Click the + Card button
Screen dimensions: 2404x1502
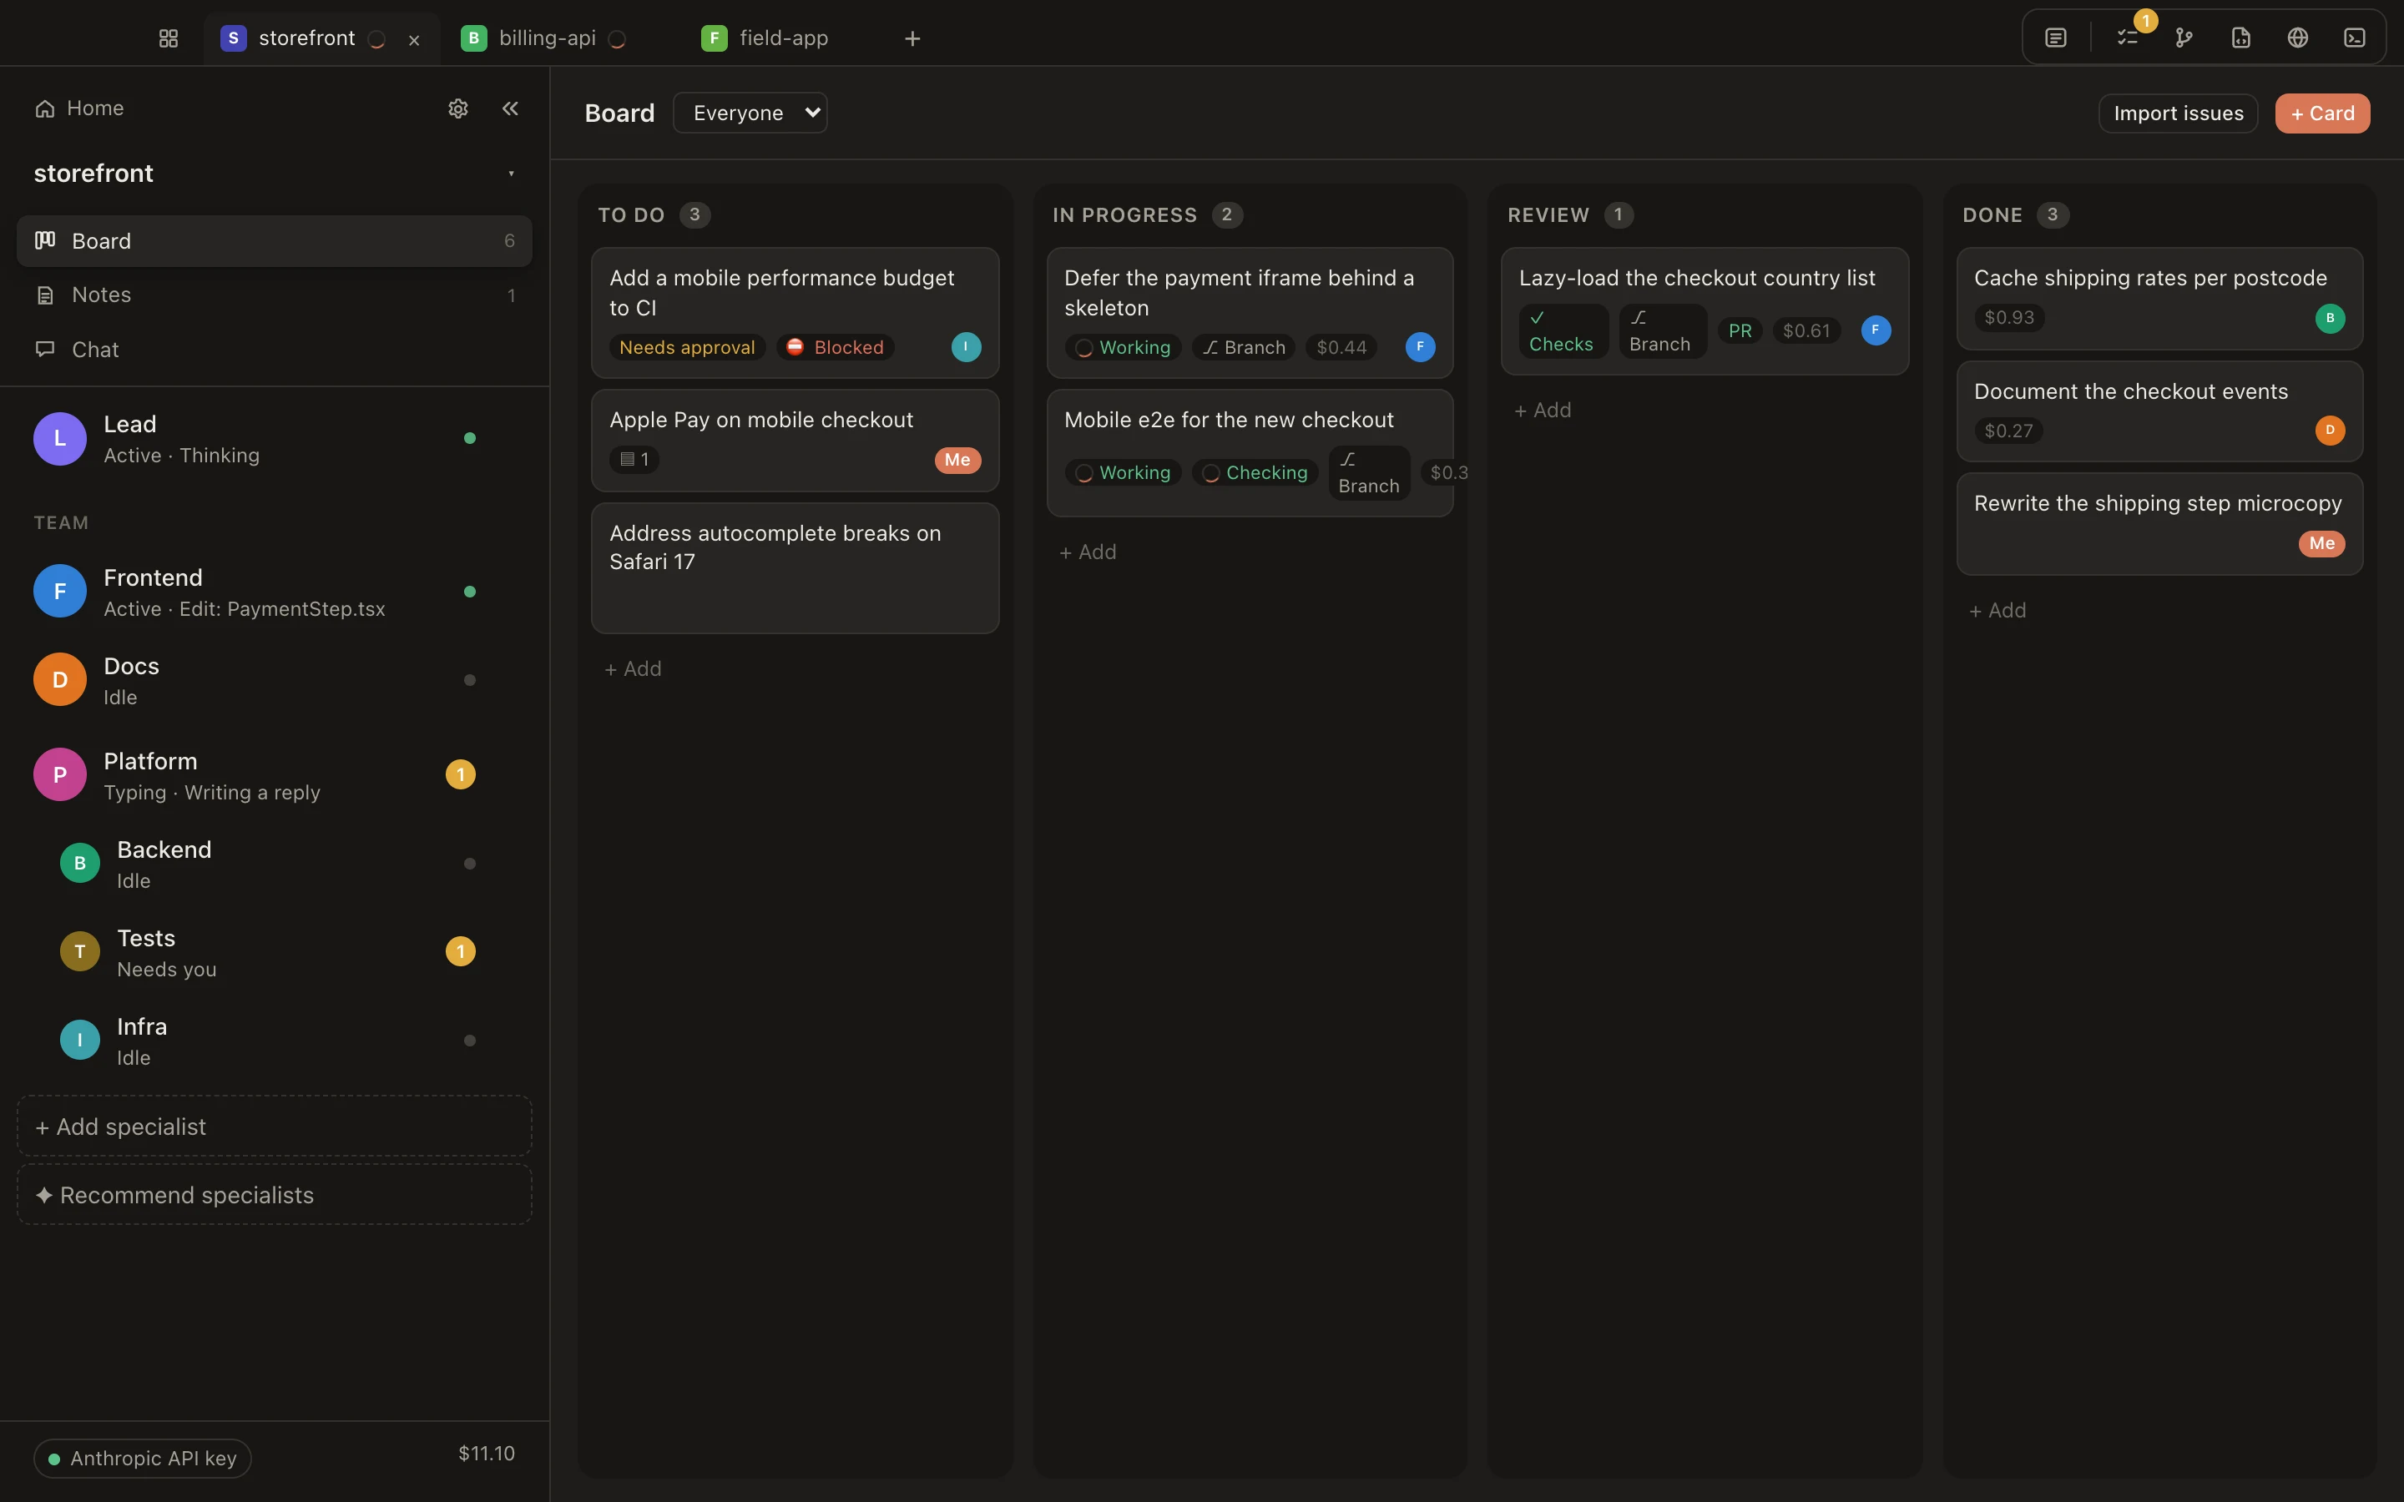click(x=2321, y=113)
